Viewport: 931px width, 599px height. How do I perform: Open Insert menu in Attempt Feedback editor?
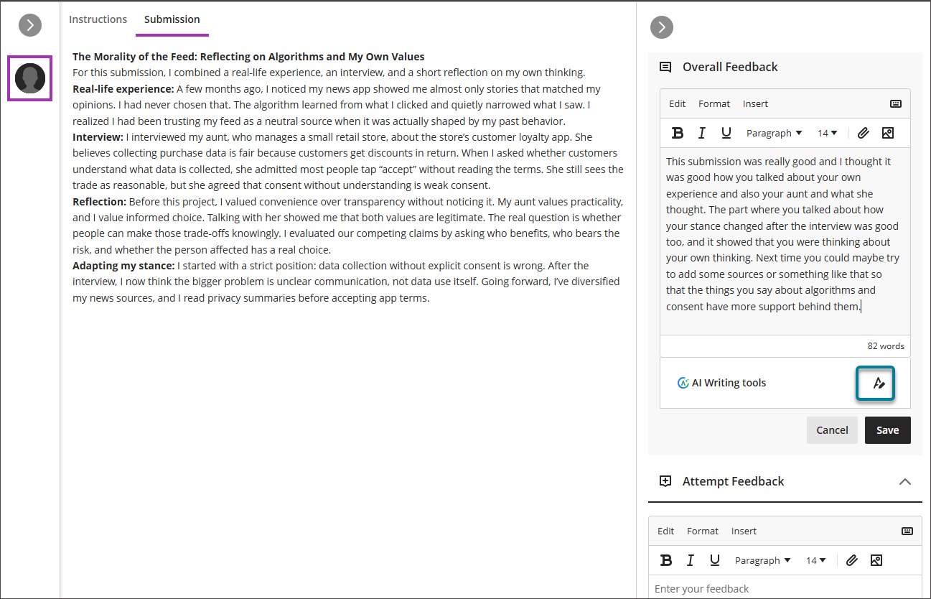(744, 531)
